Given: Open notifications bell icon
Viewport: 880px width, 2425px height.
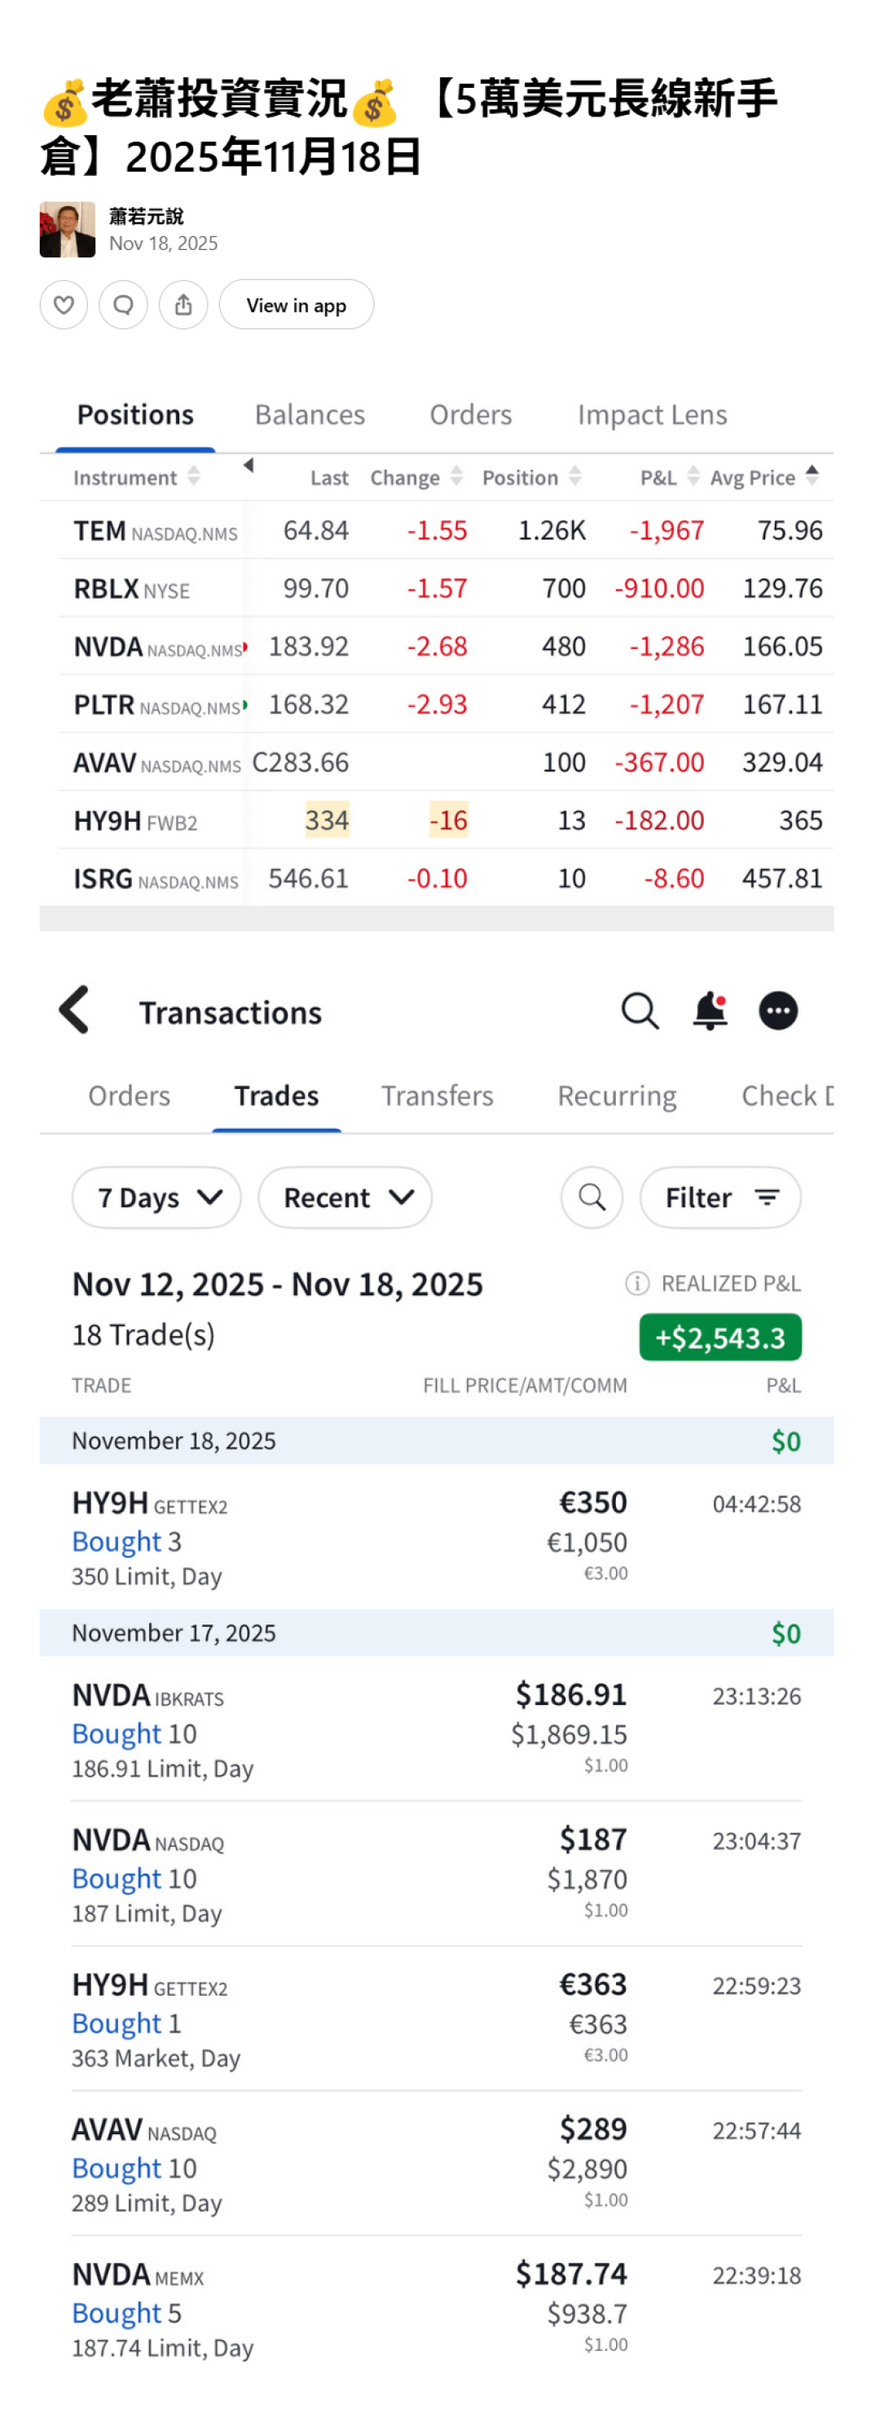Looking at the screenshot, I should [x=711, y=1011].
